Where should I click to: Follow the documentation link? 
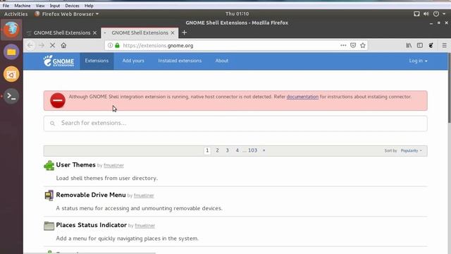point(302,97)
